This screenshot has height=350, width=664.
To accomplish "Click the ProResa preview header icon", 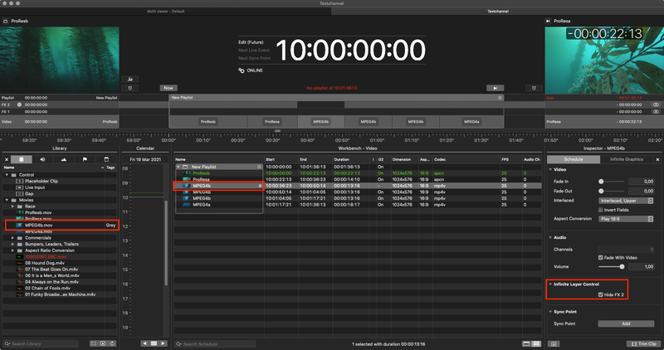I will 548,21.
